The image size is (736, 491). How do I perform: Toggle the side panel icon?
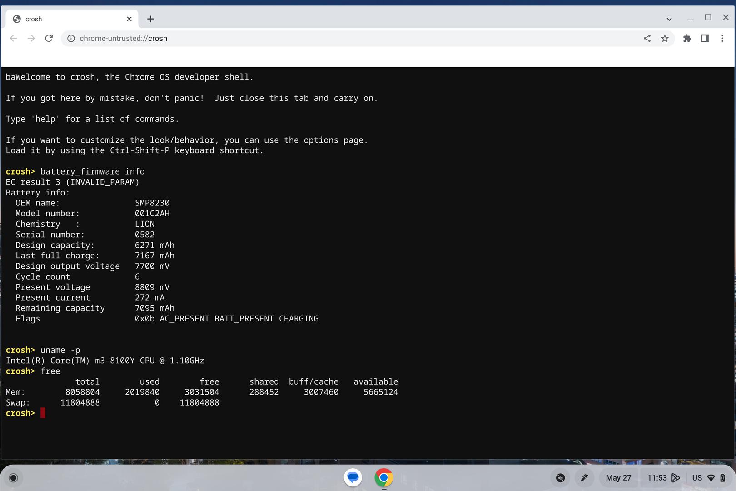tap(705, 38)
